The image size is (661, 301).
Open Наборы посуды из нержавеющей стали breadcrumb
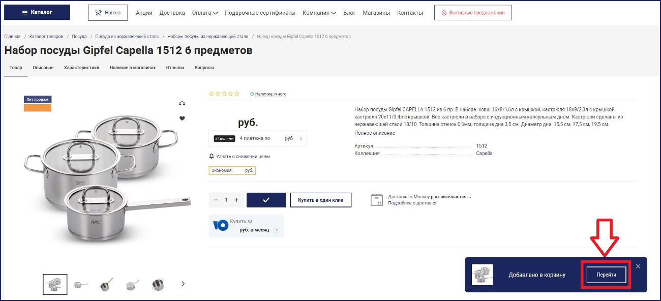[208, 37]
